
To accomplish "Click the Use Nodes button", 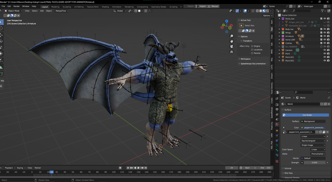I will click(307, 115).
